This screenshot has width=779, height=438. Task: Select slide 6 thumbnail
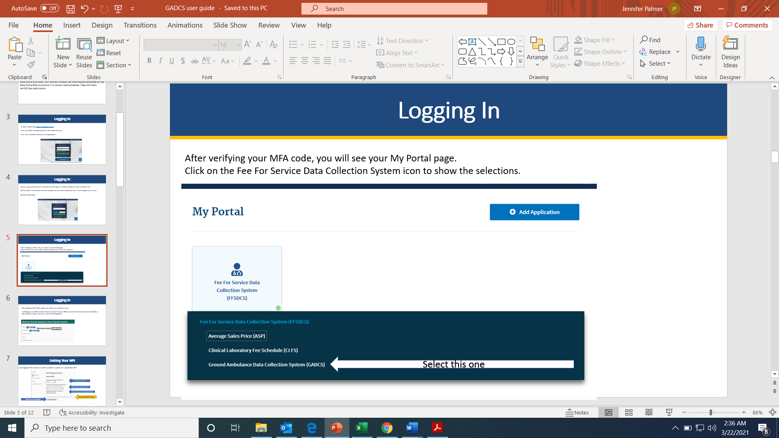tap(62, 320)
